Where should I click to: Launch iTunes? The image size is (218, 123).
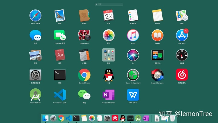coord(133,35)
